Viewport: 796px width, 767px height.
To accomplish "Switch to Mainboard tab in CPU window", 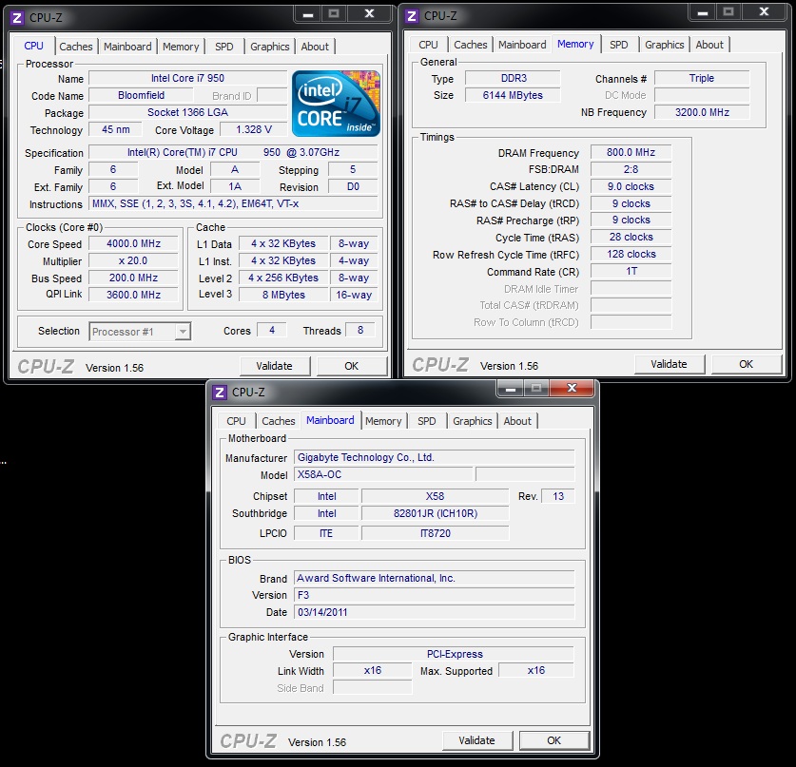I will tap(127, 47).
